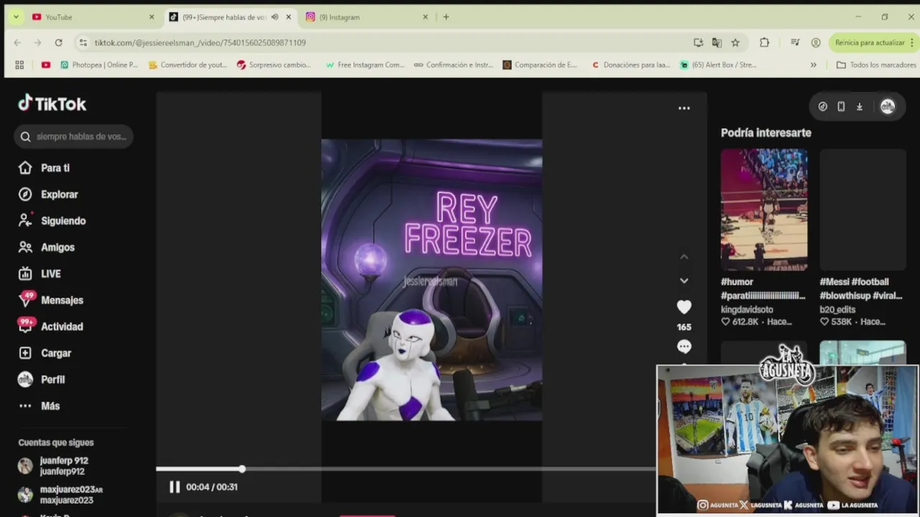The height and width of the screenshot is (517, 920).
Task: Open Amigos section
Action: (47, 247)
